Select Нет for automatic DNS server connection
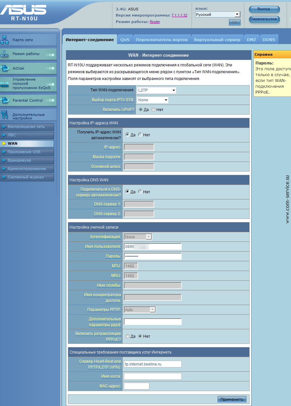Image resolution: width=291 pixels, height=406 pixels. 140,192
